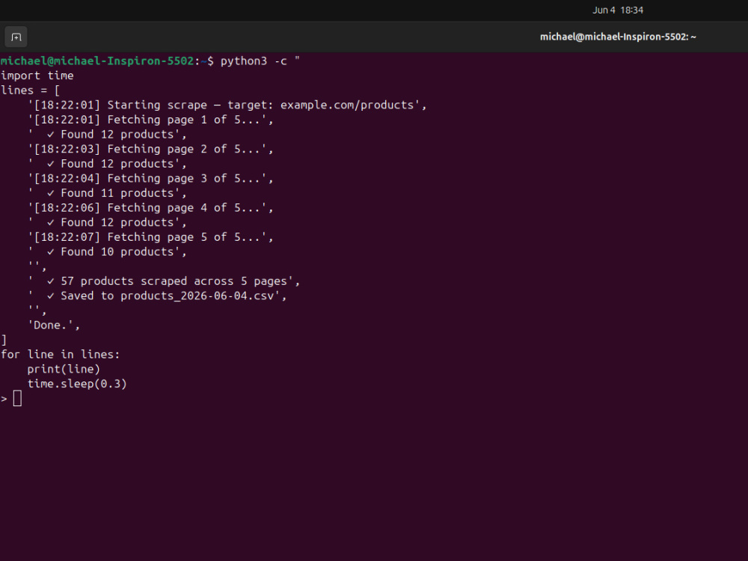Image resolution: width=748 pixels, height=561 pixels.
Task: Click the 'time.sleep(0.3)' statement
Action: 77,384
